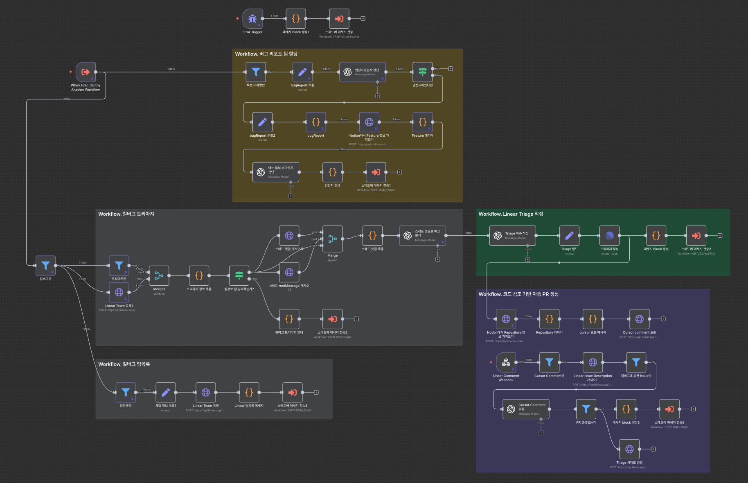The image size is (748, 483).
Task: Select the 'Workflow. 코드 참조 기반 자동 PR 생성' title
Action: 518,294
